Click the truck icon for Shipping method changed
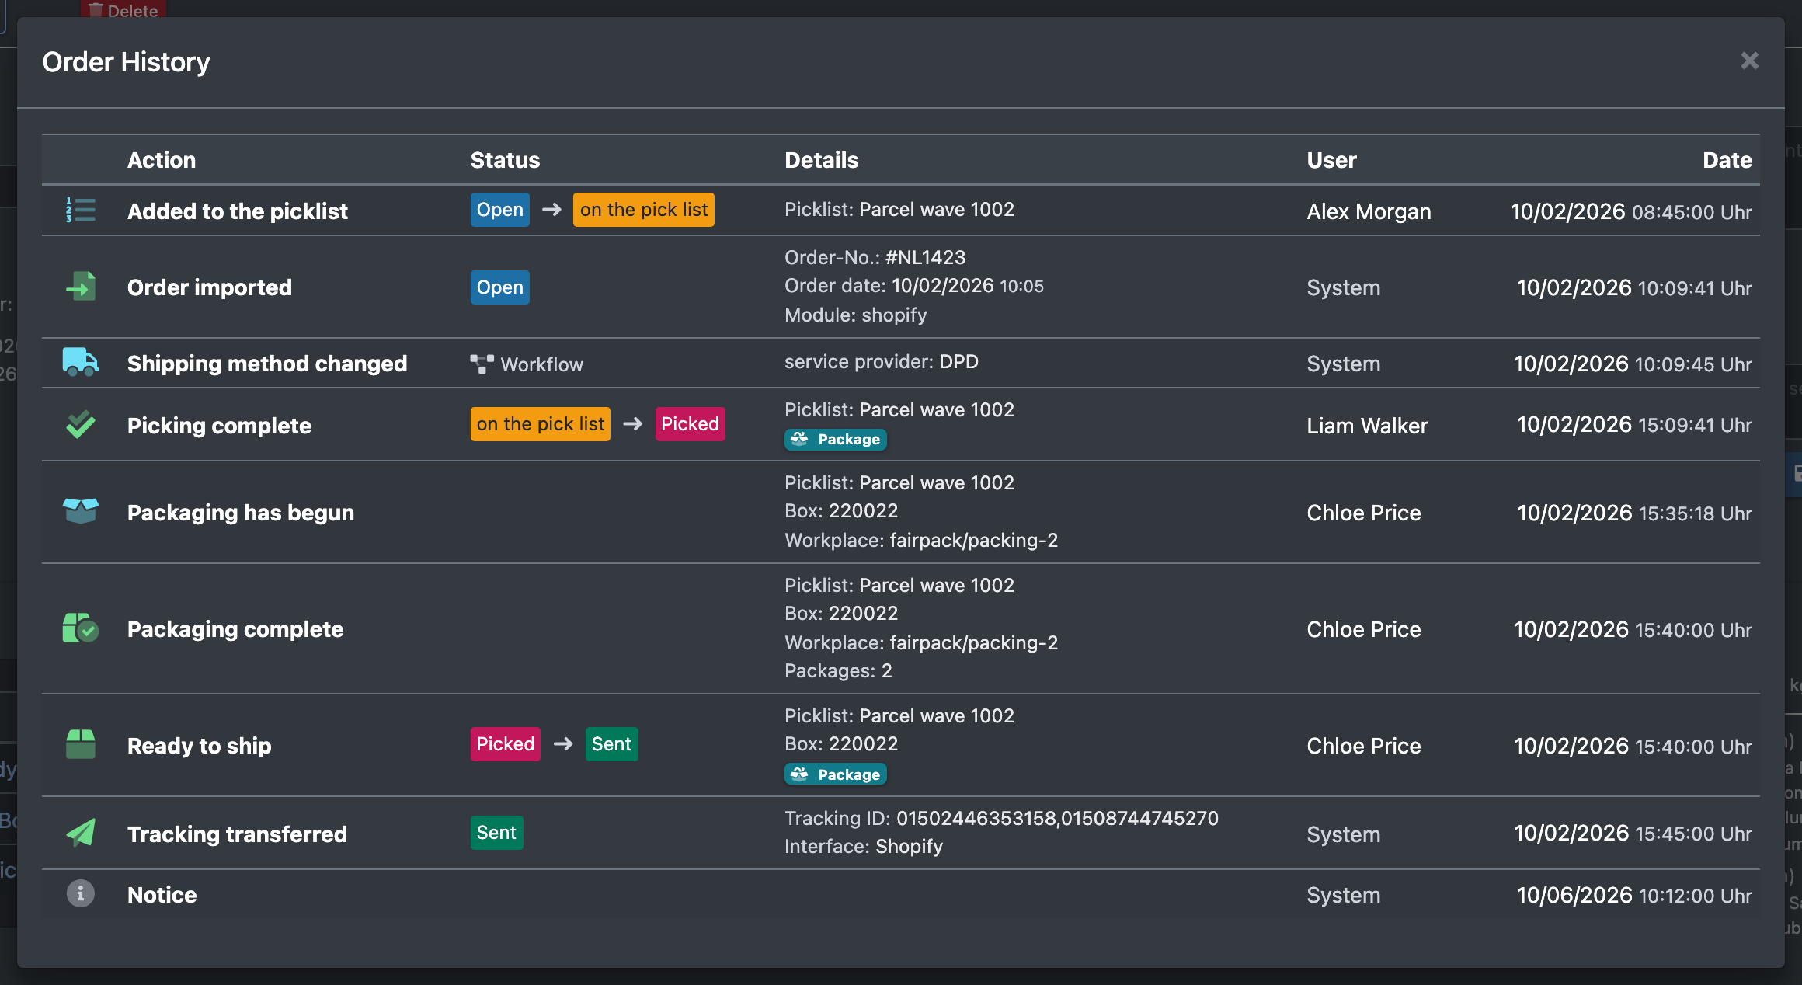Viewport: 1802px width, 985px height. [x=81, y=362]
